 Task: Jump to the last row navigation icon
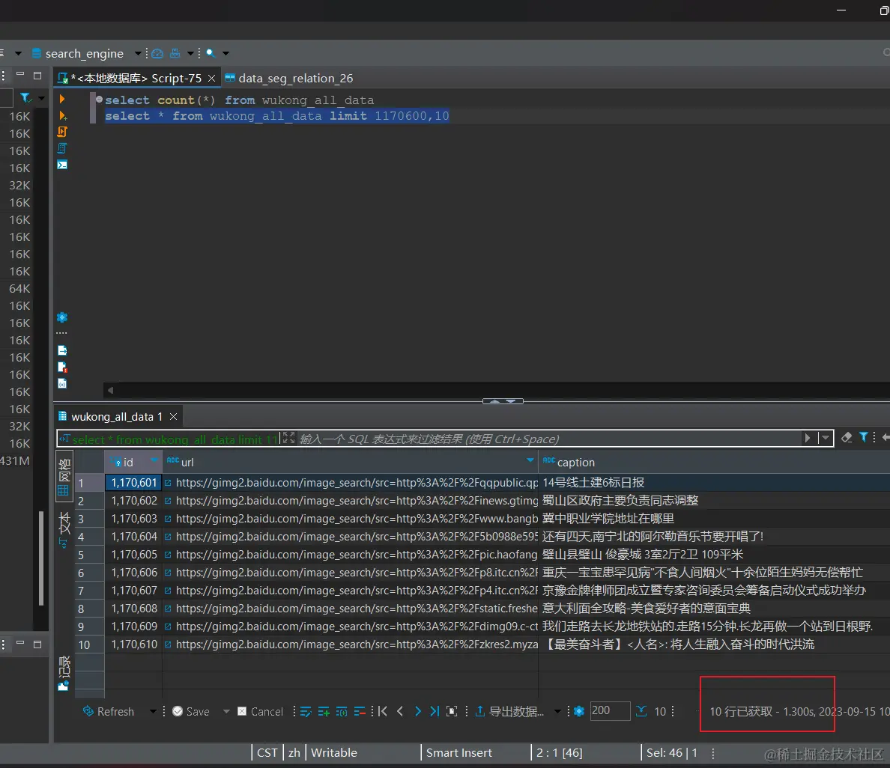[435, 711]
